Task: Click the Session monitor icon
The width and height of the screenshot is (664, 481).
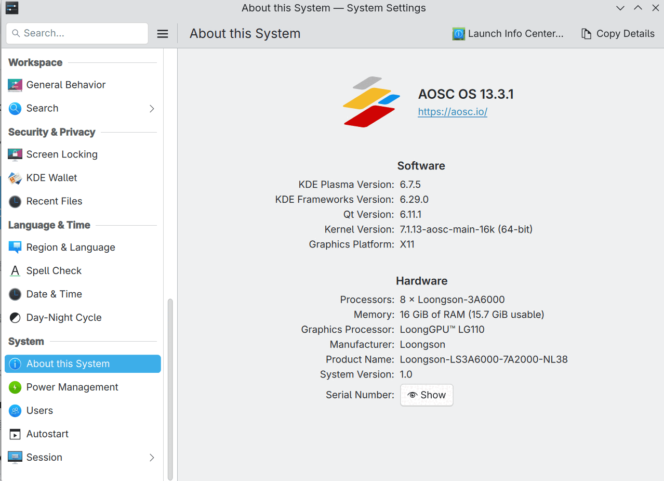Action: 15,458
